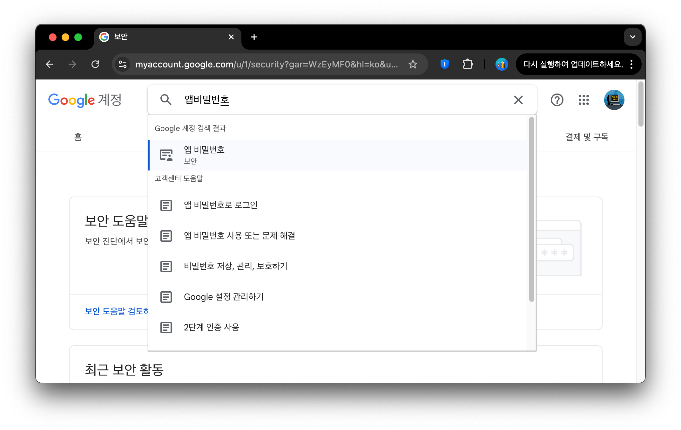Open Chrome profile avatar in toolbar
Viewport: 681px width, 430px height.
(502, 64)
